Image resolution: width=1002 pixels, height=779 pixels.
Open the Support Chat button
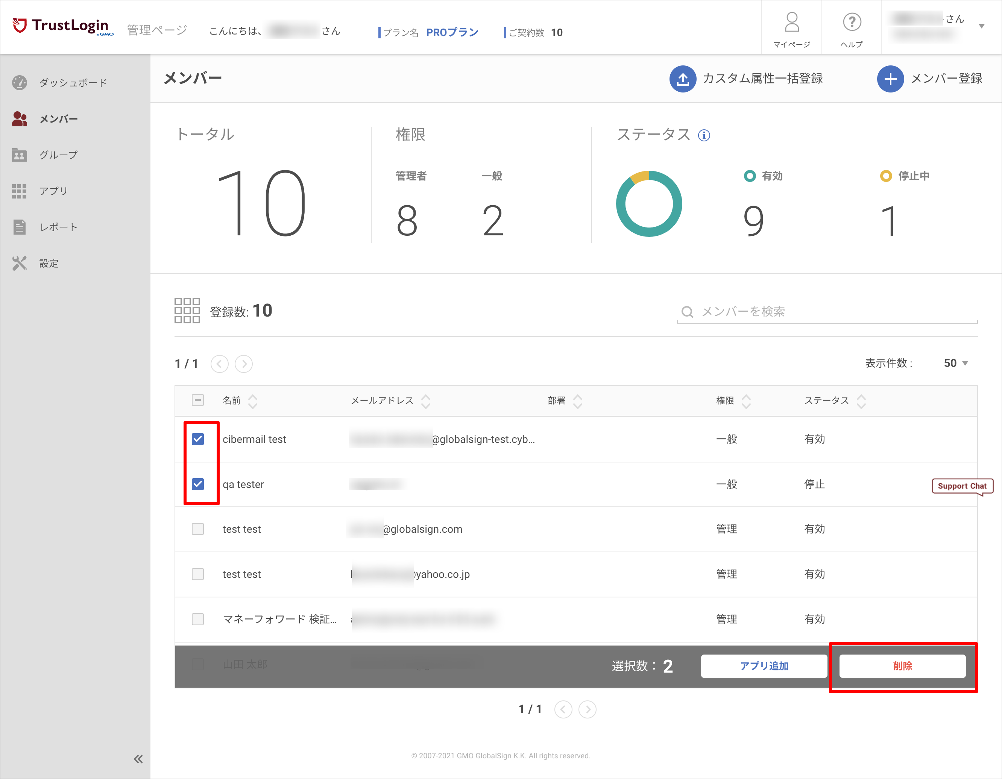click(x=962, y=486)
